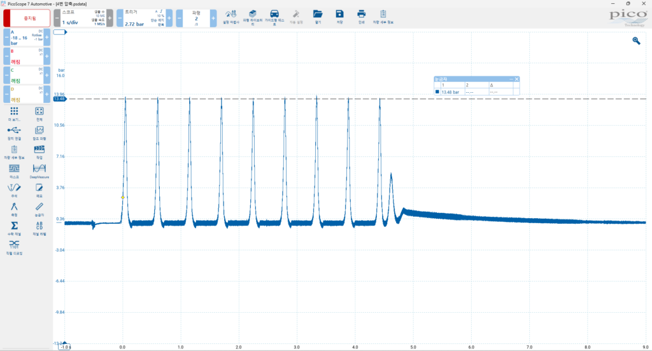Click the red Stopped (중지됨) capture button
Viewport: 652px width, 351px height.
[x=26, y=18]
